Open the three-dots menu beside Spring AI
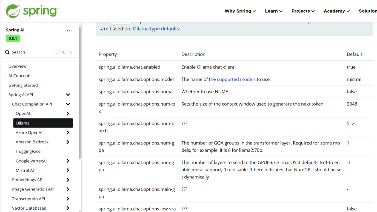Image resolution: width=377 pixels, height=212 pixels. (69, 31)
